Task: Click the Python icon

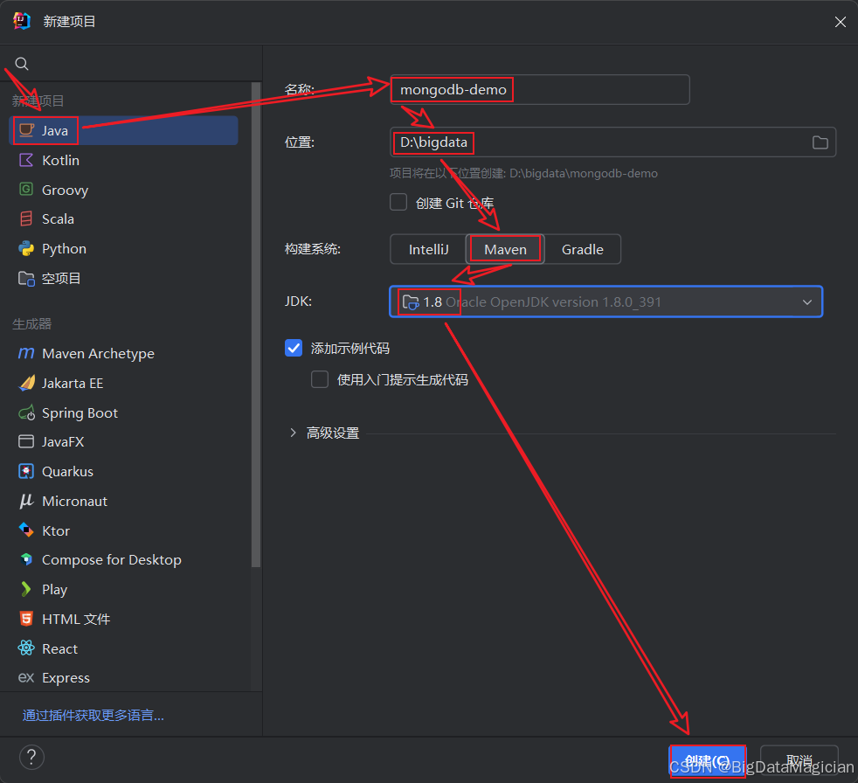Action: [26, 248]
